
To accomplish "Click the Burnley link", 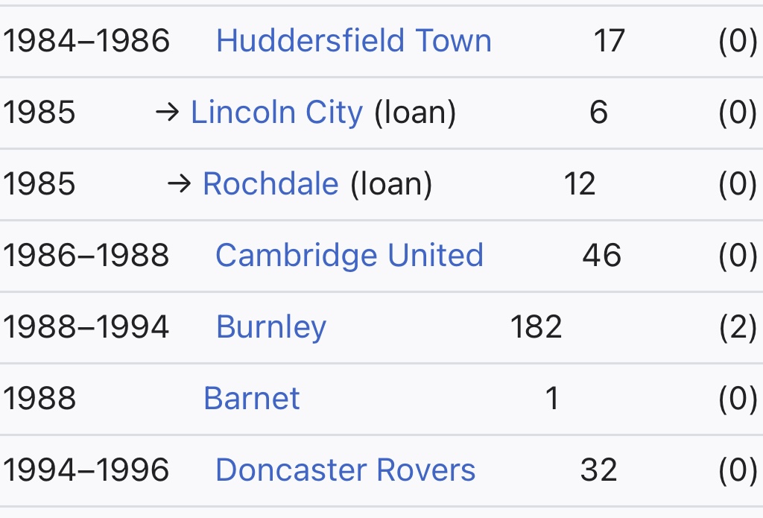I will [270, 327].
